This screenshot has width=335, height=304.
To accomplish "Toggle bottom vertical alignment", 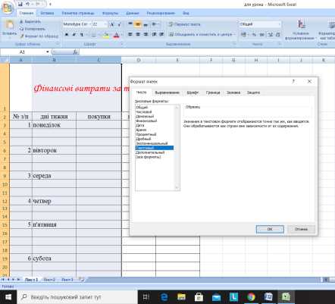I will 146,24.
